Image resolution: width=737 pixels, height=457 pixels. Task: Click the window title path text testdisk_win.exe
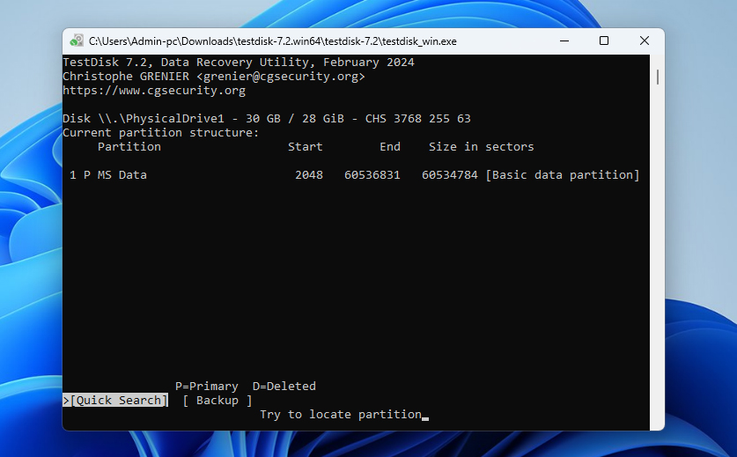tap(273, 41)
